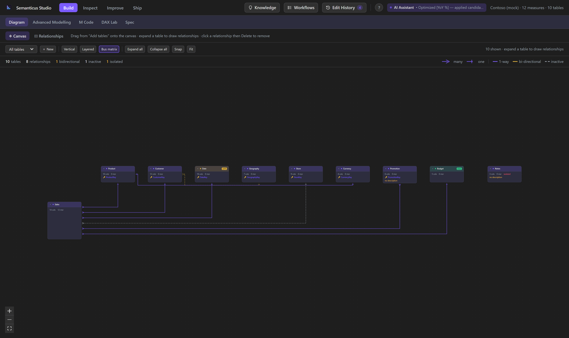Click the ProductKey key icon in Product table
This screenshot has height=338, width=569.
104,177
